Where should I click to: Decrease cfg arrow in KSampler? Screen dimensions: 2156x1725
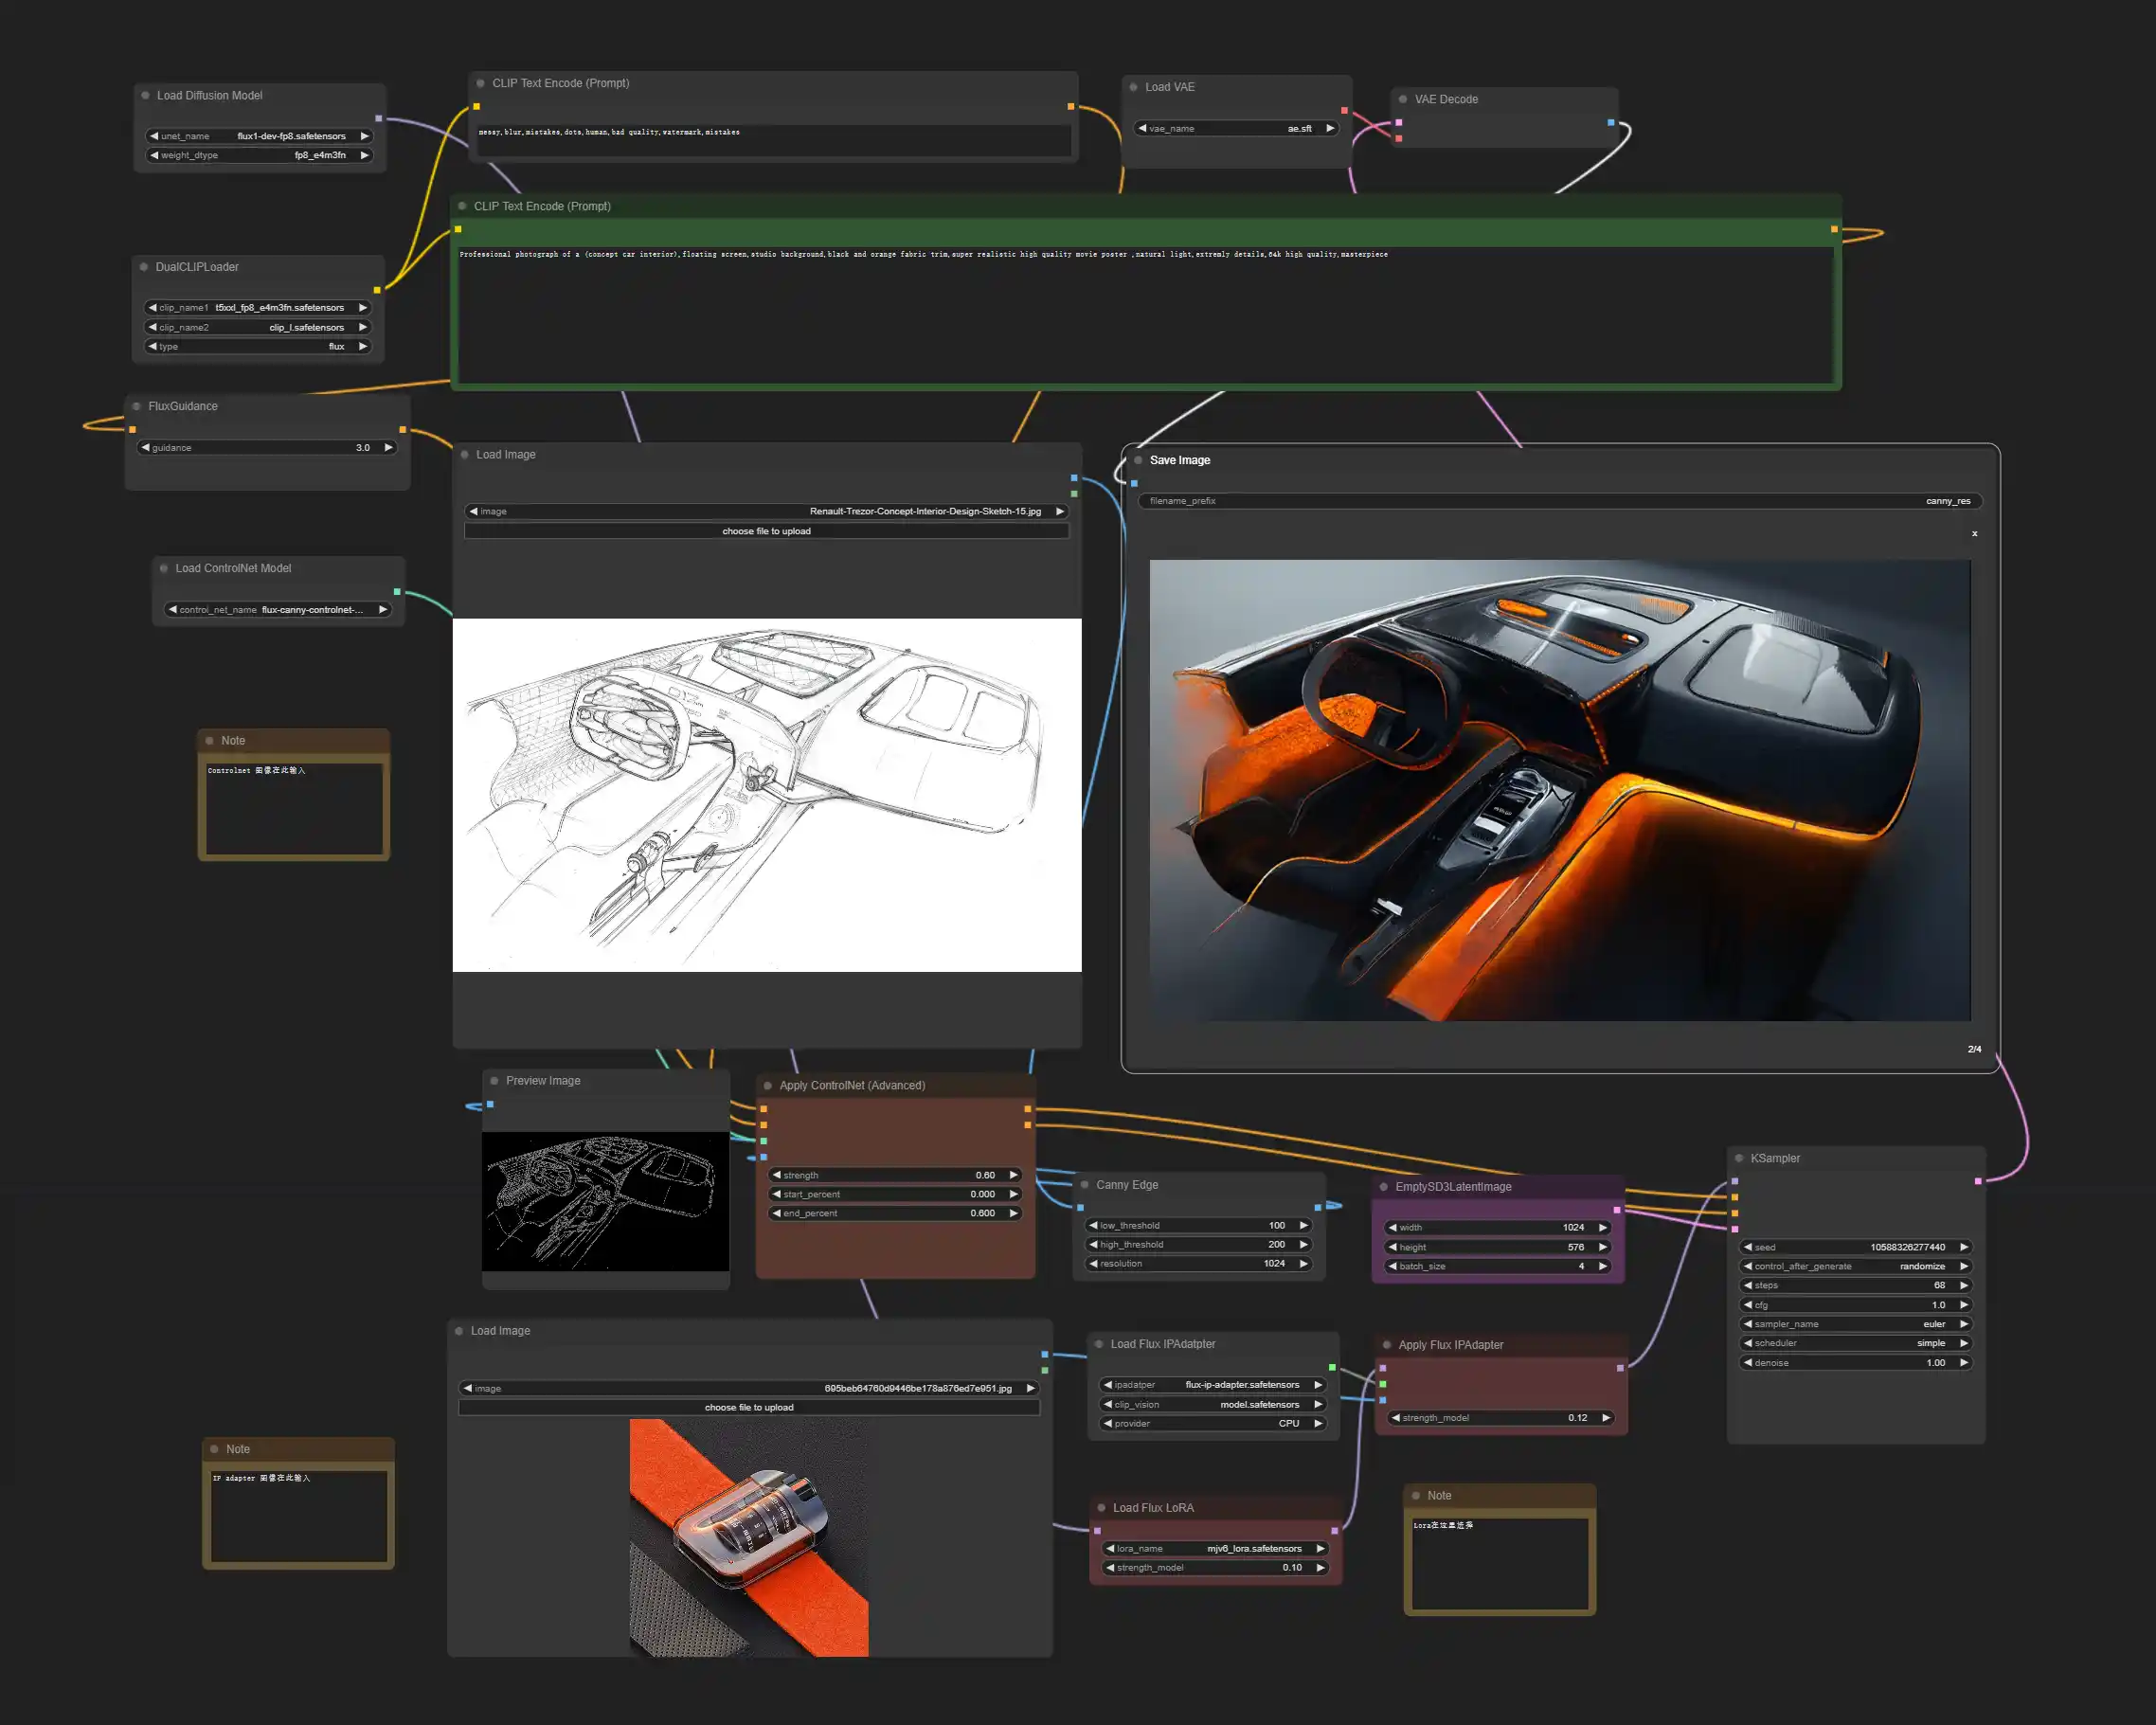(1748, 1305)
